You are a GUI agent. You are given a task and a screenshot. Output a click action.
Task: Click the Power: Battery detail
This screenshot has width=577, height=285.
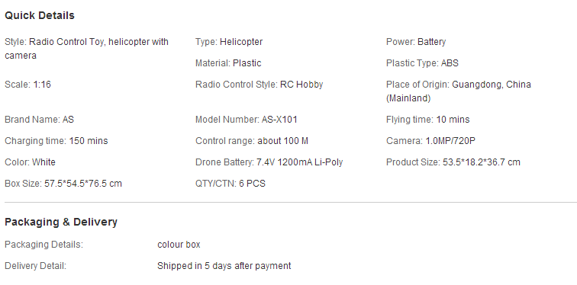click(x=416, y=42)
